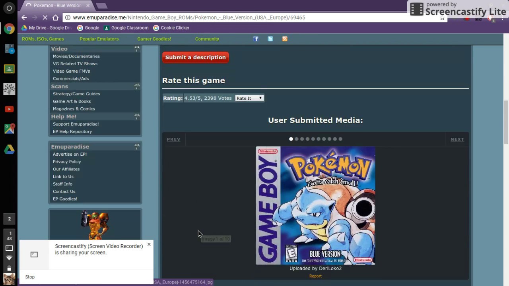Click the notification count badge showing 2
Screen dimensions: 509x286
(x=9, y=219)
